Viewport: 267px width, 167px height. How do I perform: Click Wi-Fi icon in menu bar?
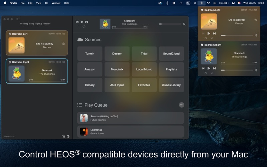(x=208, y=3)
